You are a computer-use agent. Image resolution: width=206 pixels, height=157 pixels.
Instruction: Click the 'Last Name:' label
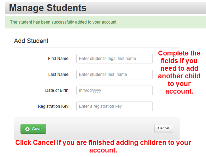pos(59,75)
